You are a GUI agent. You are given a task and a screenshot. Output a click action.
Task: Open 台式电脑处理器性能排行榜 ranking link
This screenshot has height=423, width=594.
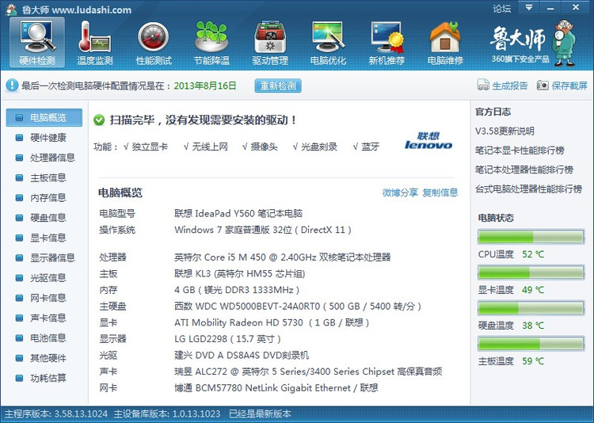click(528, 189)
